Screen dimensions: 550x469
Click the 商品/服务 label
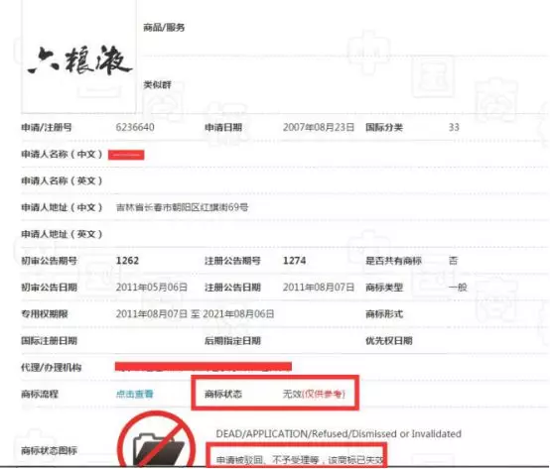[164, 28]
